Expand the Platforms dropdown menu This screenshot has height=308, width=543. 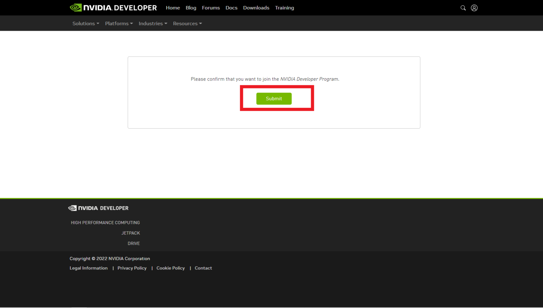119,23
